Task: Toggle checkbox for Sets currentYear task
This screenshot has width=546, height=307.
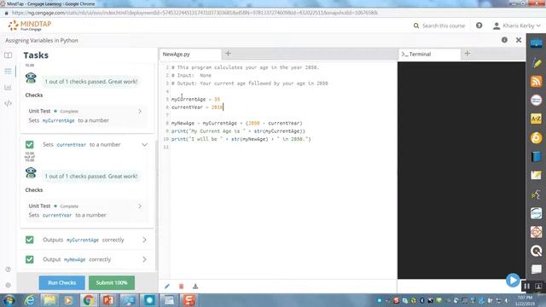Action: click(x=30, y=144)
